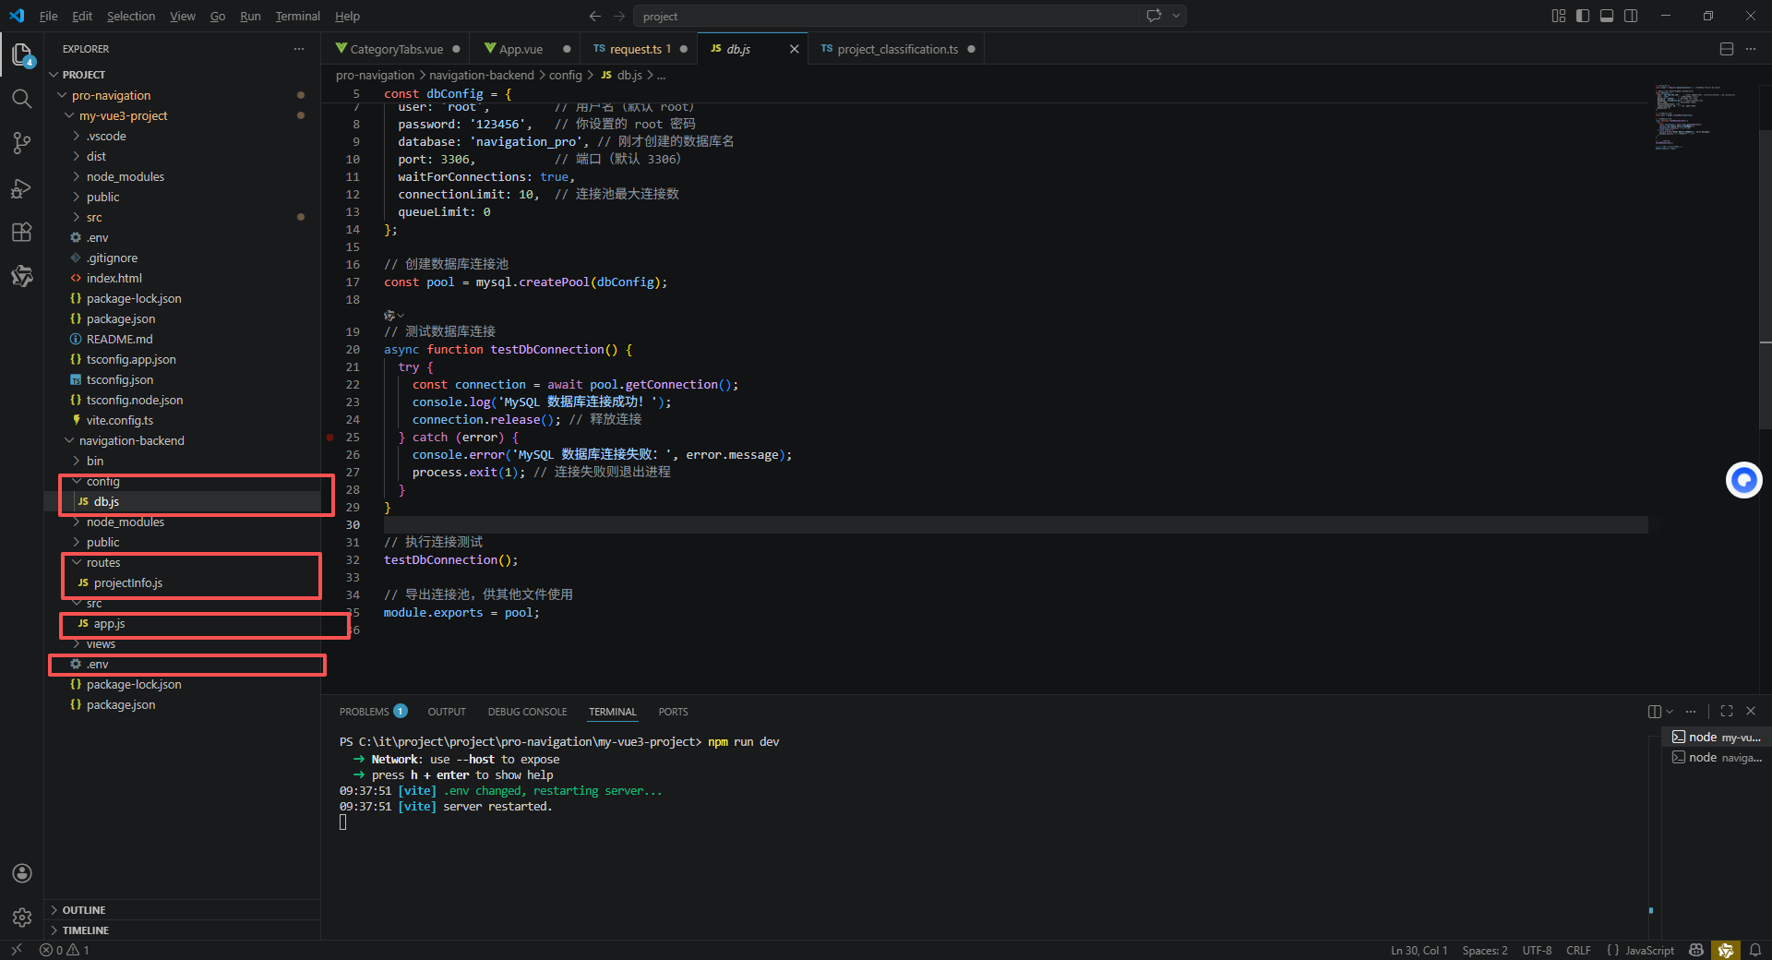Switch to the project_classification.ts tab
The height and width of the screenshot is (960, 1772).
(897, 49)
